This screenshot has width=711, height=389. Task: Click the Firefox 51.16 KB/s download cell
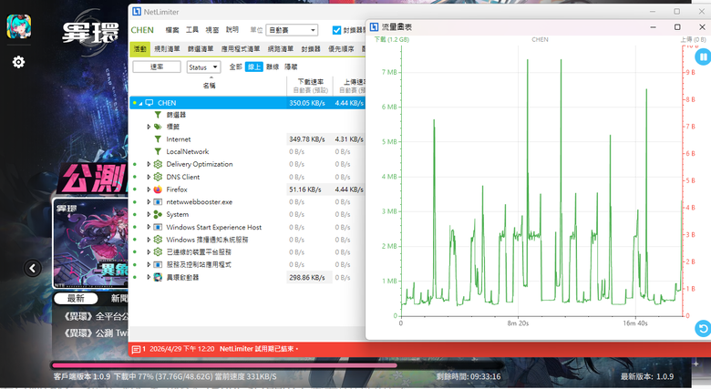[x=308, y=189]
